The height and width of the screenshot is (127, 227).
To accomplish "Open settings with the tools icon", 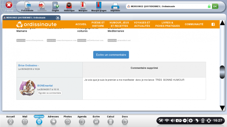I will pyautogui.click(x=161, y=120).
